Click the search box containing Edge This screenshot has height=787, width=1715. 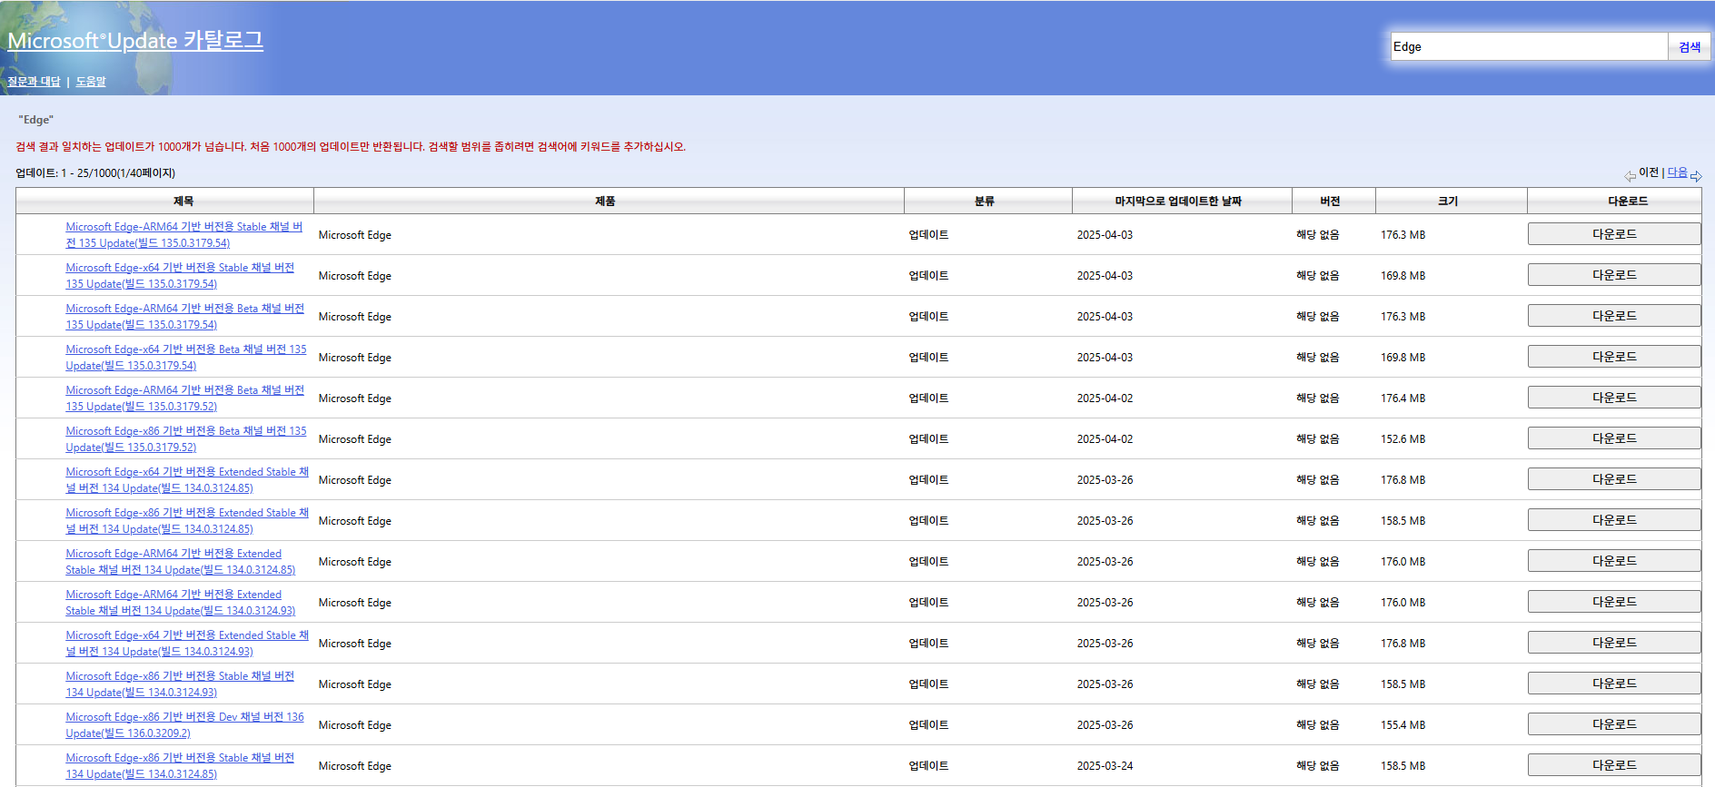tap(1529, 46)
